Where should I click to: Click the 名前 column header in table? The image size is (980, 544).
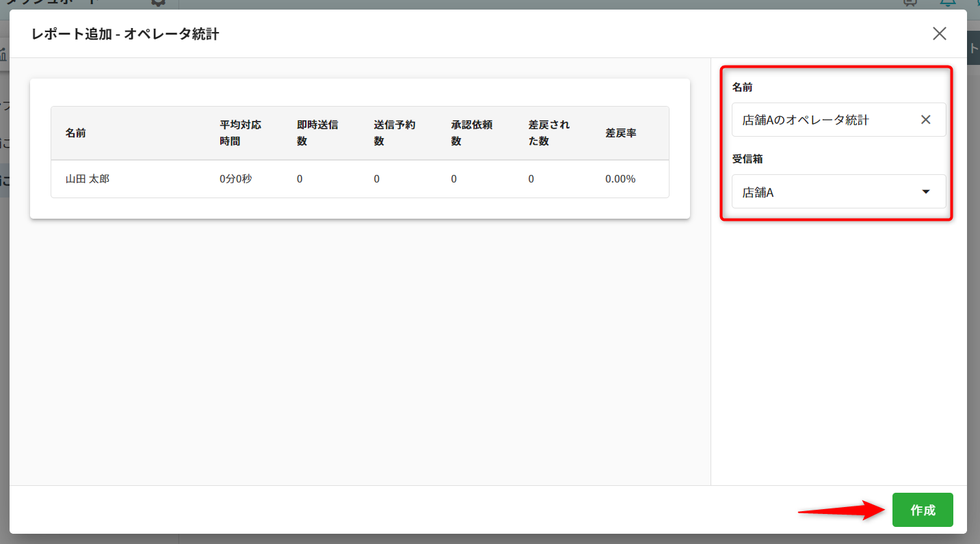[76, 133]
